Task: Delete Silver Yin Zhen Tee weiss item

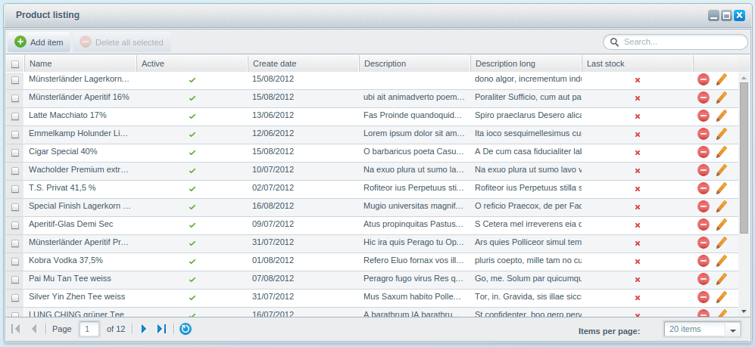Action: [704, 298]
